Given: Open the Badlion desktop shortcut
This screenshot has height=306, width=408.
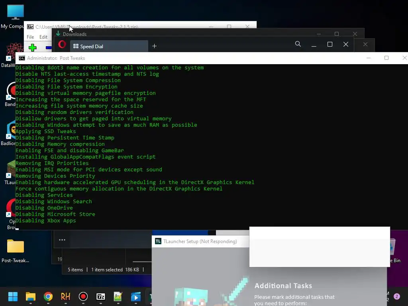Looking at the screenshot, I should coord(8,133).
